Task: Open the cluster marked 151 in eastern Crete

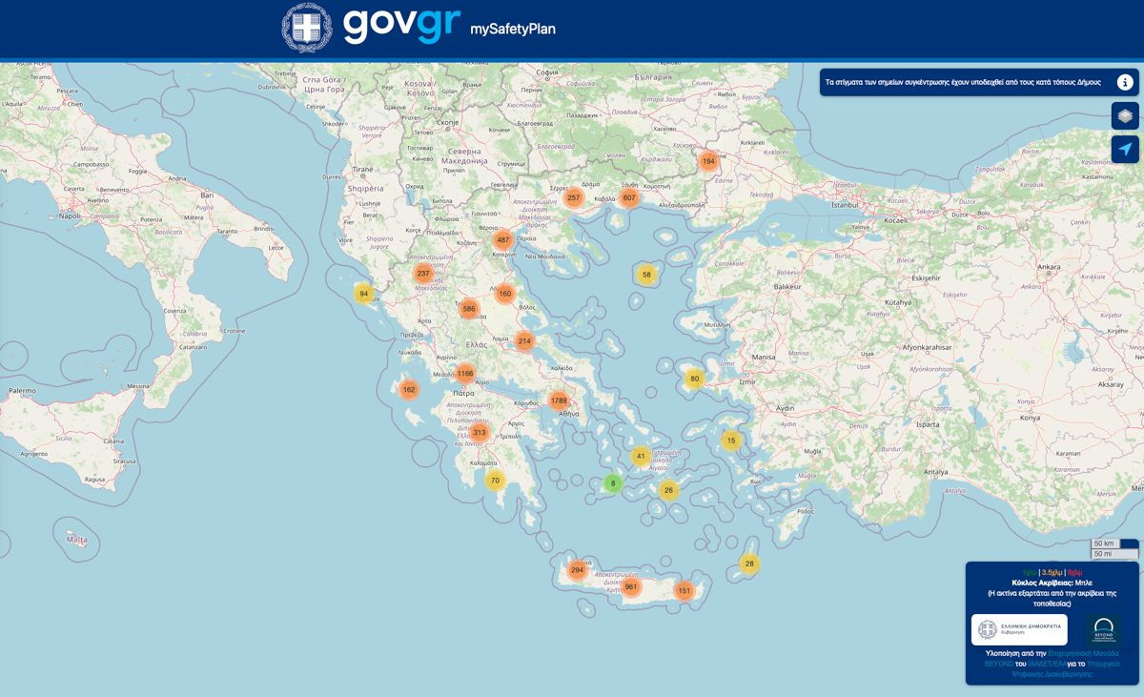Action: tap(684, 591)
